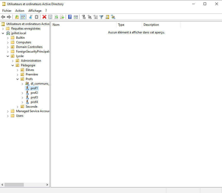The height and width of the screenshot is (193, 222).
Task: Select the Première unit
Action: tap(32, 74)
